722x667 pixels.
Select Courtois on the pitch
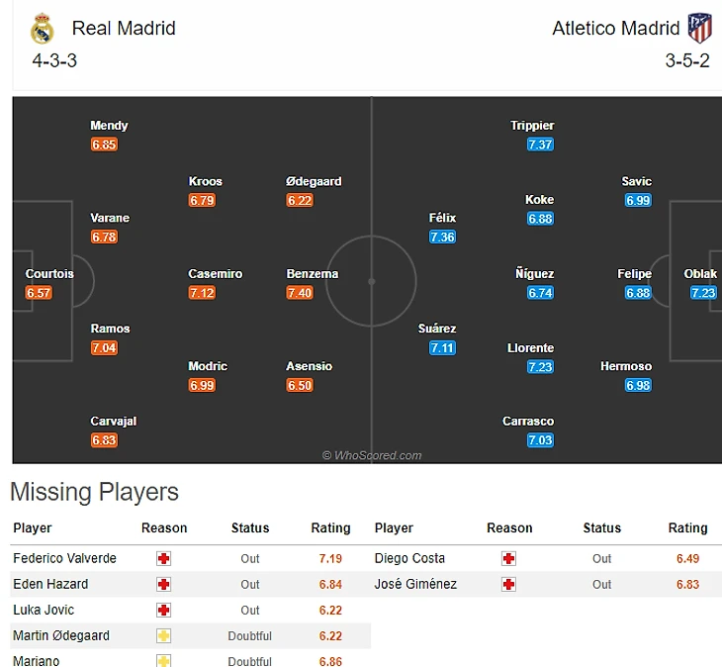pyautogui.click(x=49, y=274)
